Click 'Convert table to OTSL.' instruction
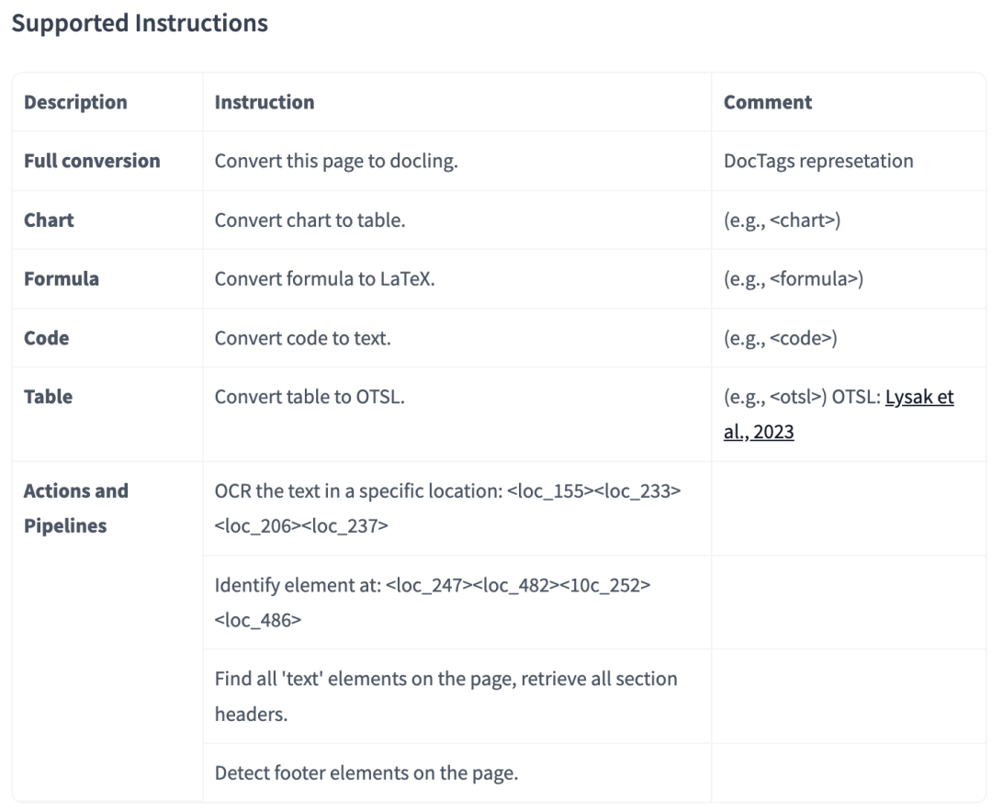 click(x=310, y=397)
